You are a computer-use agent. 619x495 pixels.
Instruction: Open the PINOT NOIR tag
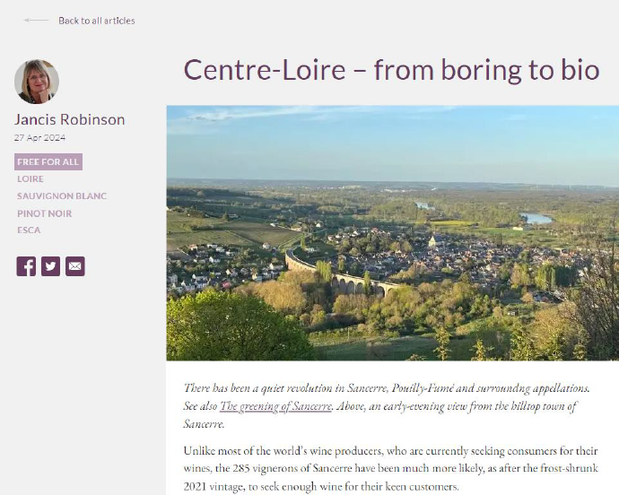pyautogui.click(x=45, y=213)
